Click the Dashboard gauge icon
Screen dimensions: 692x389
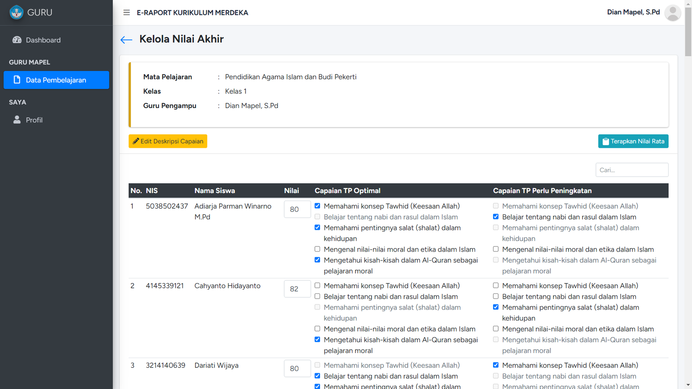tap(17, 40)
